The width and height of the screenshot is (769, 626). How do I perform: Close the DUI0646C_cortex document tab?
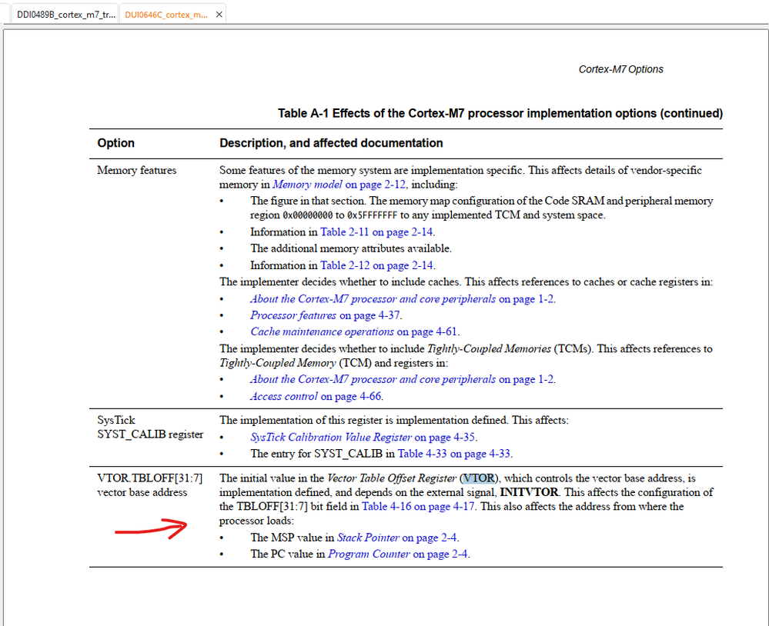[x=218, y=13]
